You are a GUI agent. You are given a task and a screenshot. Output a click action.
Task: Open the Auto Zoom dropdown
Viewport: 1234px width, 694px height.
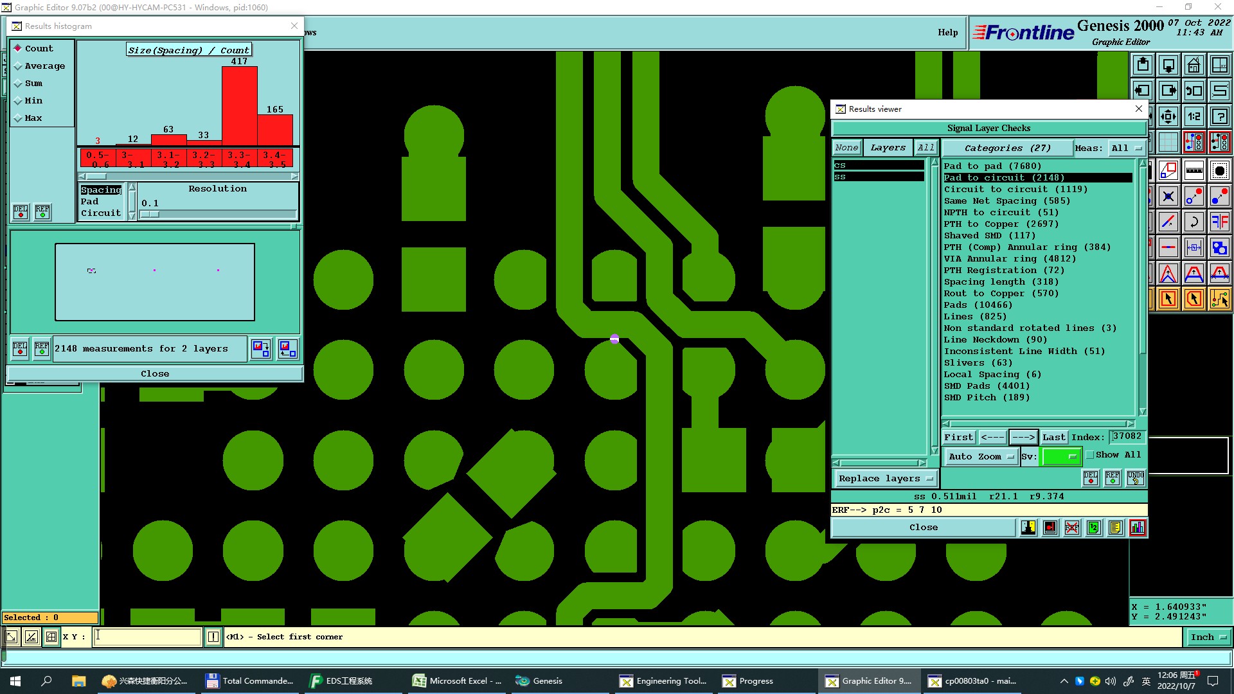click(x=980, y=457)
